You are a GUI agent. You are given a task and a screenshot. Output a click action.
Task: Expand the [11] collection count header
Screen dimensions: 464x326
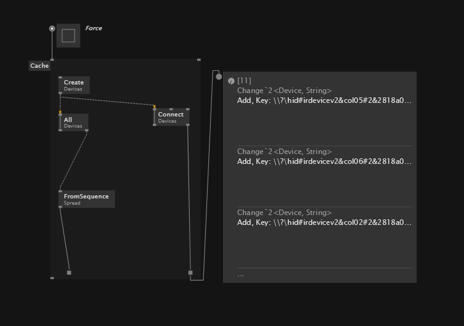coord(244,81)
